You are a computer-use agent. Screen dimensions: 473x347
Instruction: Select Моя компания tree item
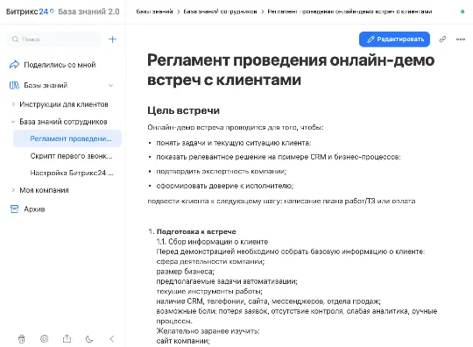44,190
